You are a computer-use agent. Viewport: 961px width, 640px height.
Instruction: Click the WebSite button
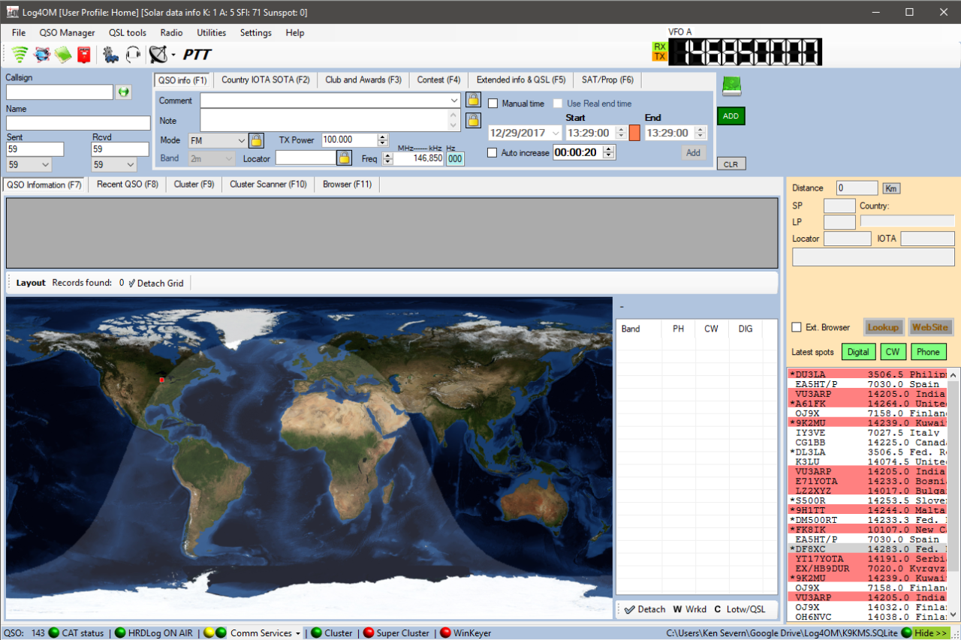tap(930, 327)
